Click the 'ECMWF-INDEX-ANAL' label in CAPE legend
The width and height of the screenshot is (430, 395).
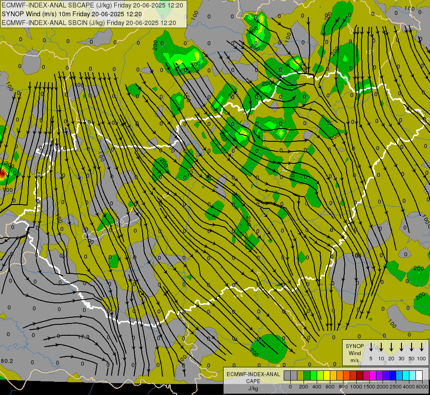[253, 374]
